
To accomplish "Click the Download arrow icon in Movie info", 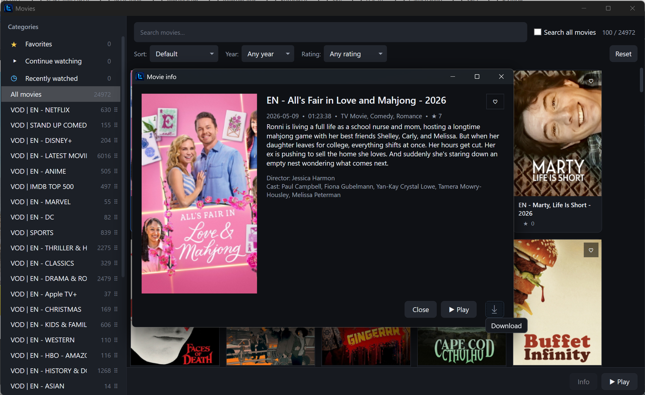I will (x=494, y=309).
